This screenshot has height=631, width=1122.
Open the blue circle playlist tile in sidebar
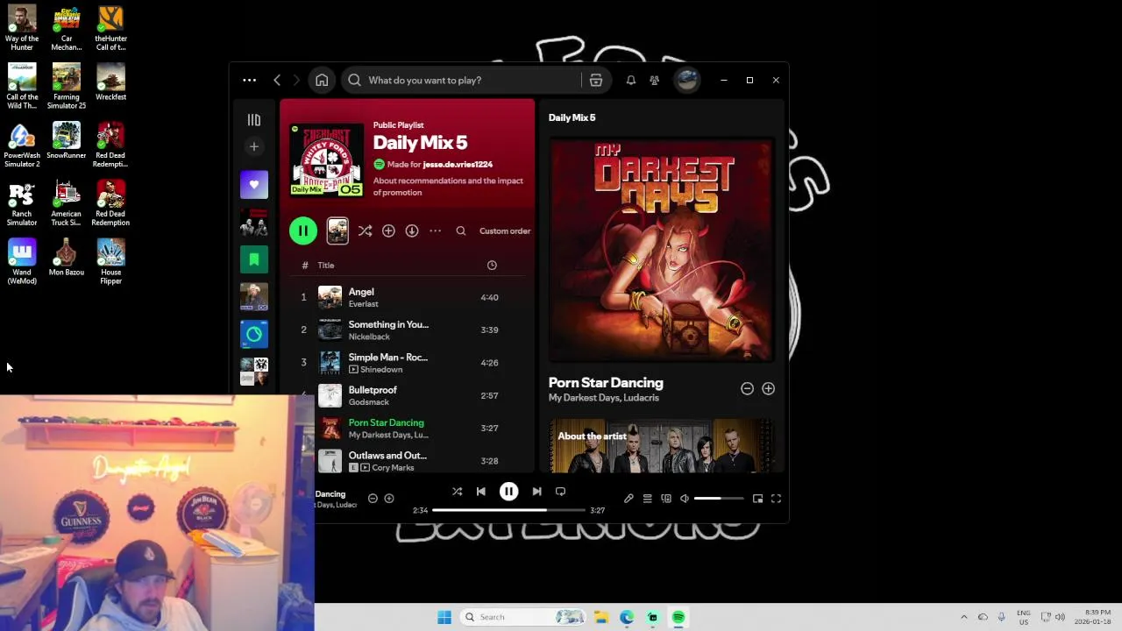point(254,334)
